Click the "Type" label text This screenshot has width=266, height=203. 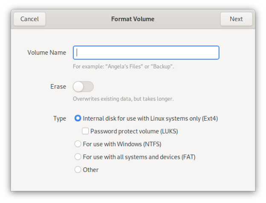click(x=60, y=118)
